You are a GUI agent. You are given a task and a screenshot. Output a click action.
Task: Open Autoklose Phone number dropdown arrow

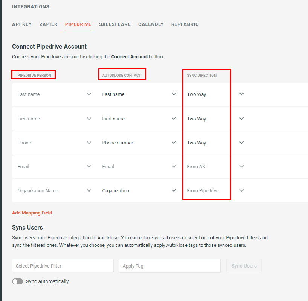click(x=174, y=143)
